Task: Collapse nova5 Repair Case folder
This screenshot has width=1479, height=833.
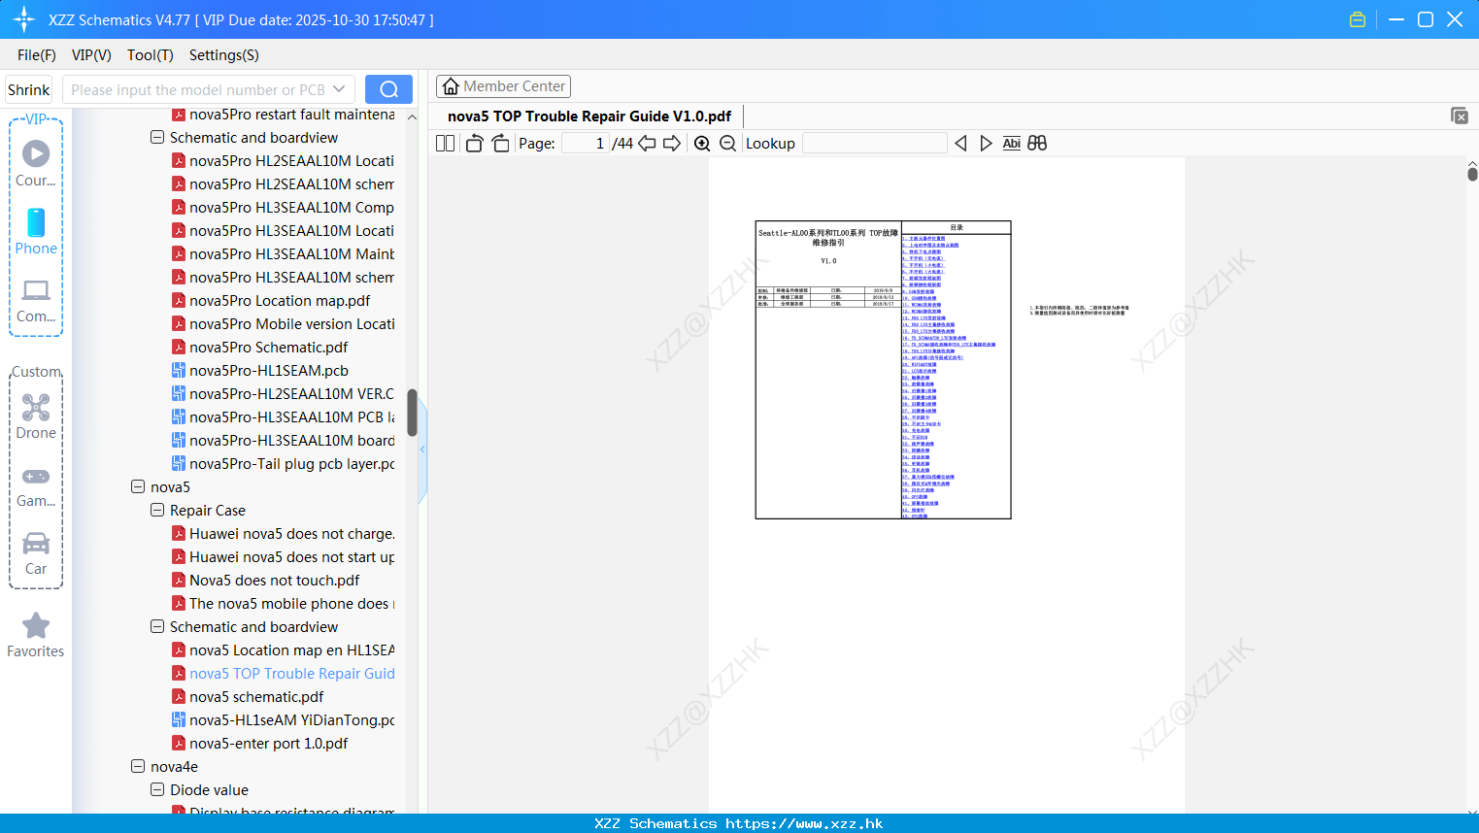Action: [157, 510]
